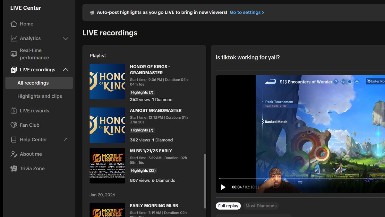Follow the Go to settings link

coord(245,12)
